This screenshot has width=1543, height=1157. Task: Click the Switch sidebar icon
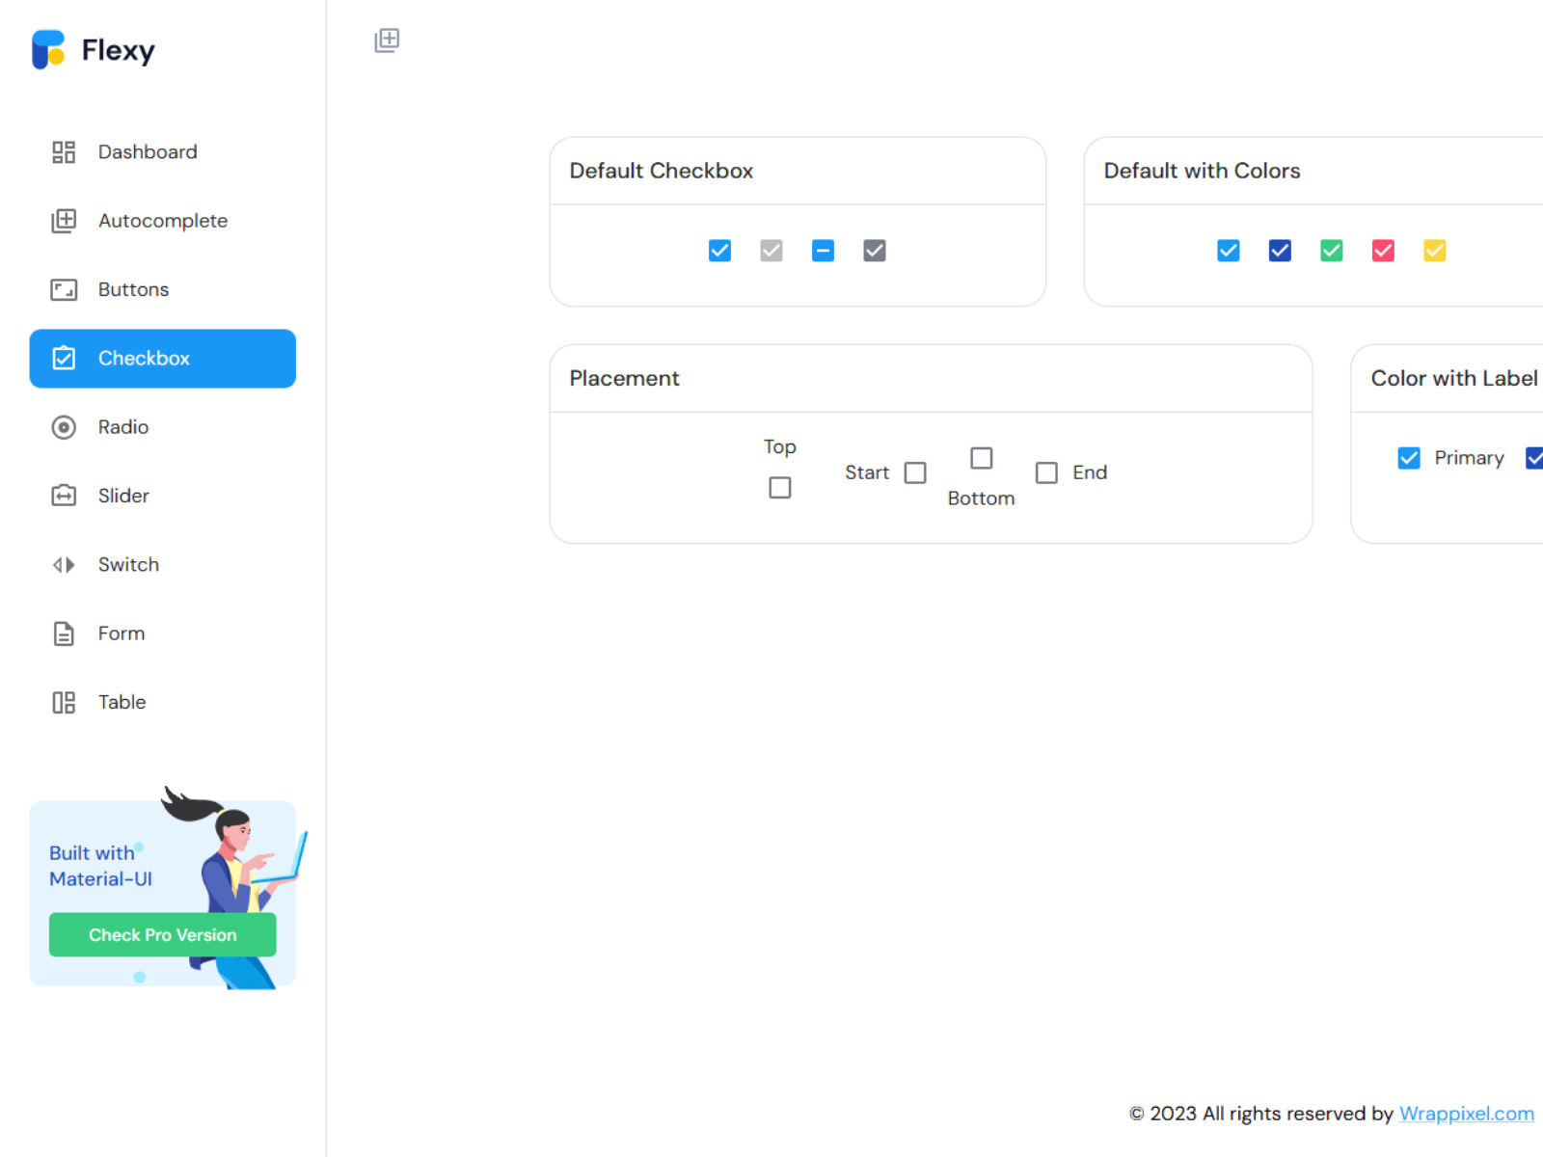(64, 565)
